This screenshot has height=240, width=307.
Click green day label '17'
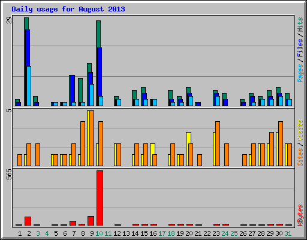coord(162,233)
